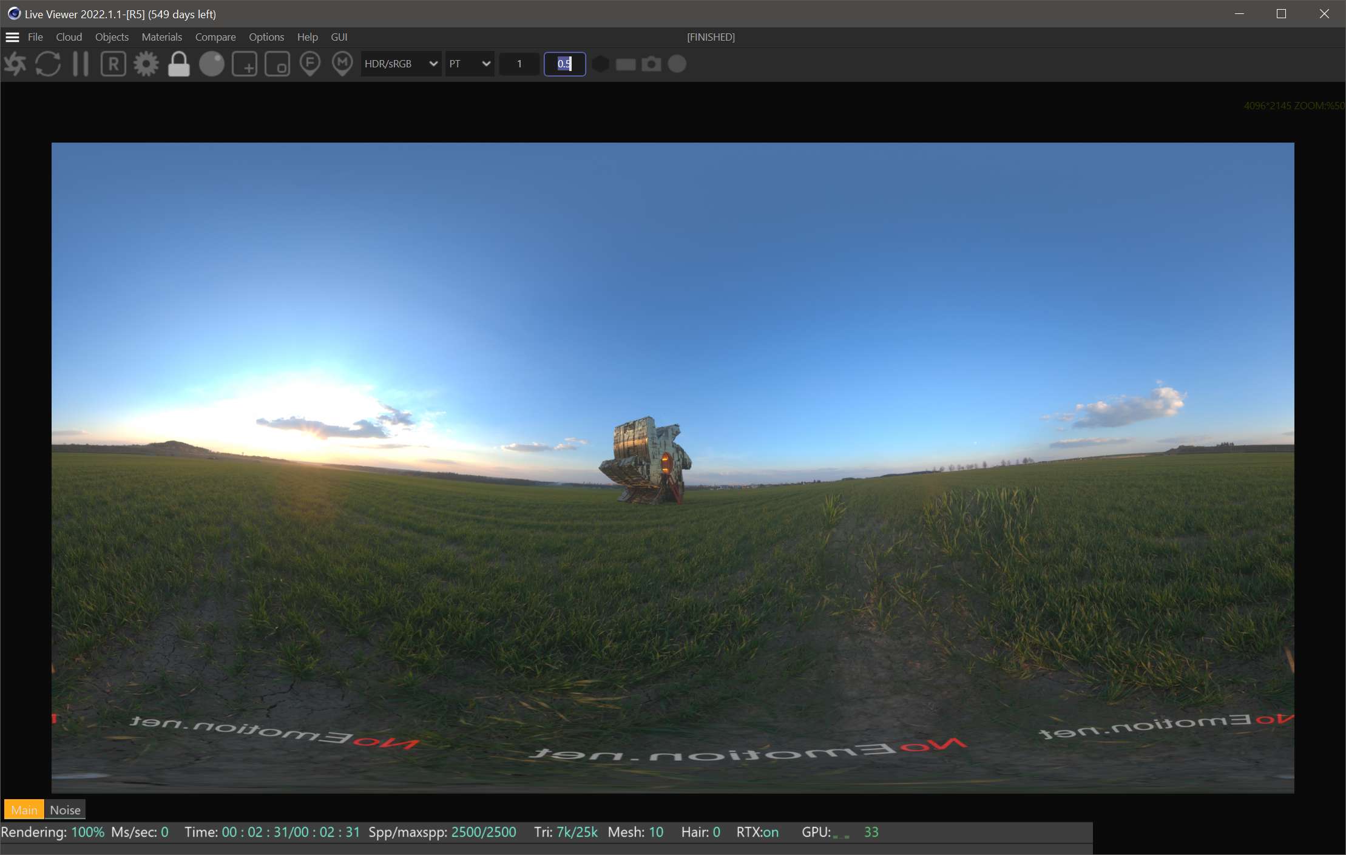Switch to the Noise tab

65,809
